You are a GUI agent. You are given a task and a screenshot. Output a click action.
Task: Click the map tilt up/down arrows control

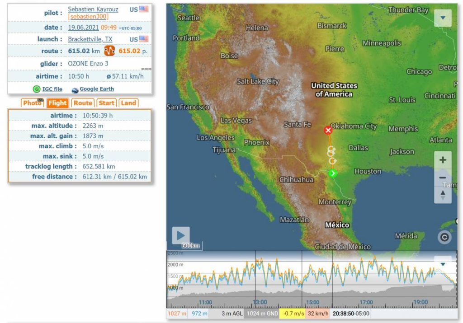click(x=443, y=195)
